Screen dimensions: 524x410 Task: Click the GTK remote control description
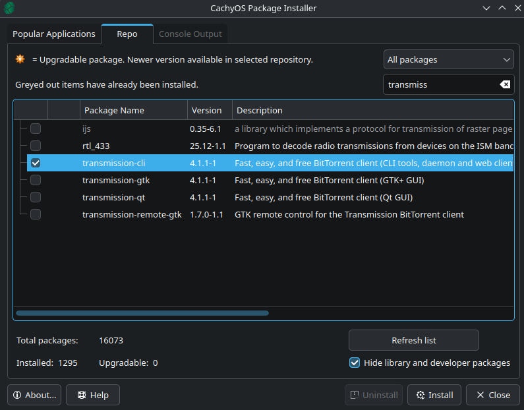(349, 214)
